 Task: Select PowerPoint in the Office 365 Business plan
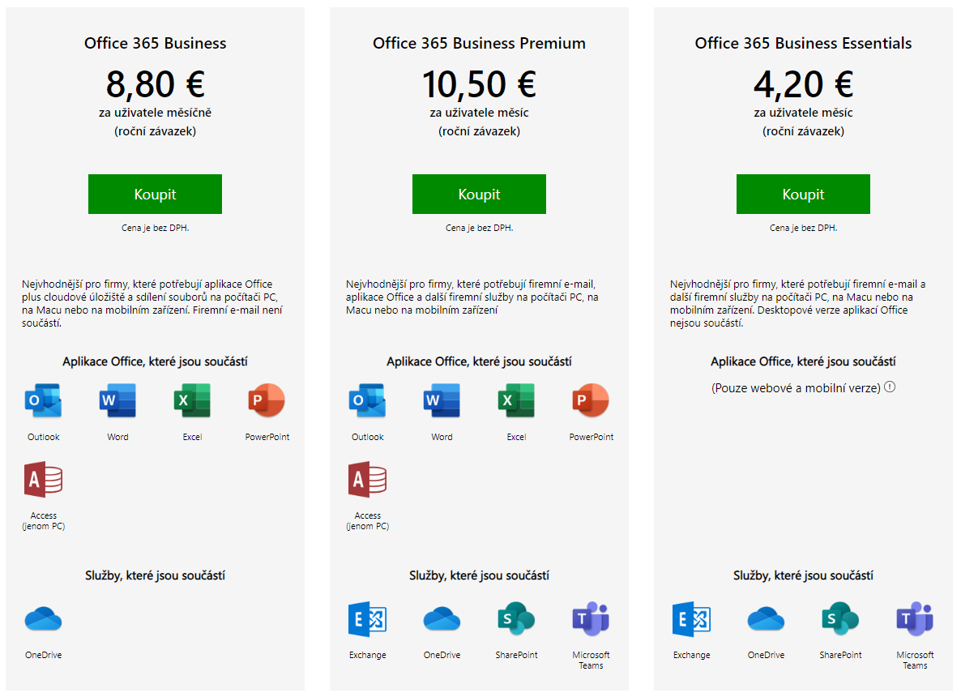267,400
